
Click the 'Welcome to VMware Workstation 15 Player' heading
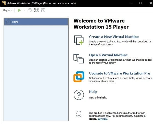coord(101,24)
